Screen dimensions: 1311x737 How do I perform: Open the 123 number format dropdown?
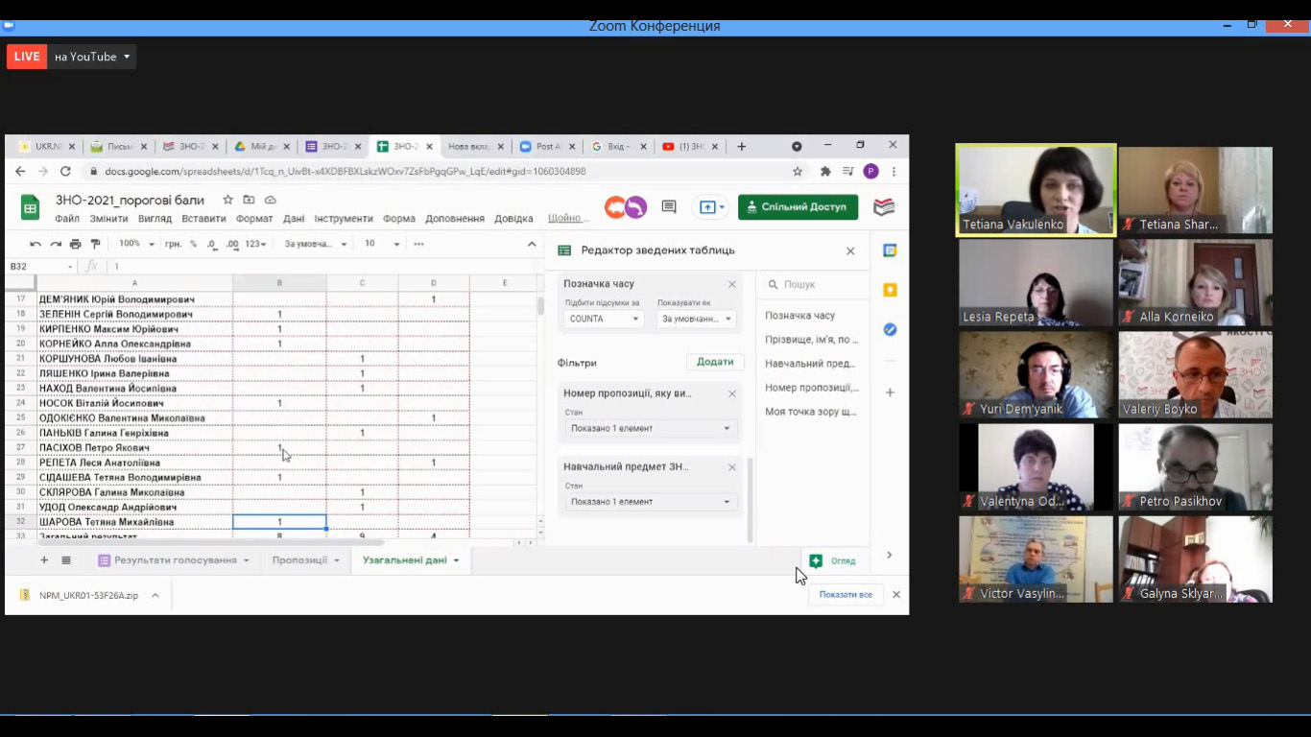click(255, 244)
